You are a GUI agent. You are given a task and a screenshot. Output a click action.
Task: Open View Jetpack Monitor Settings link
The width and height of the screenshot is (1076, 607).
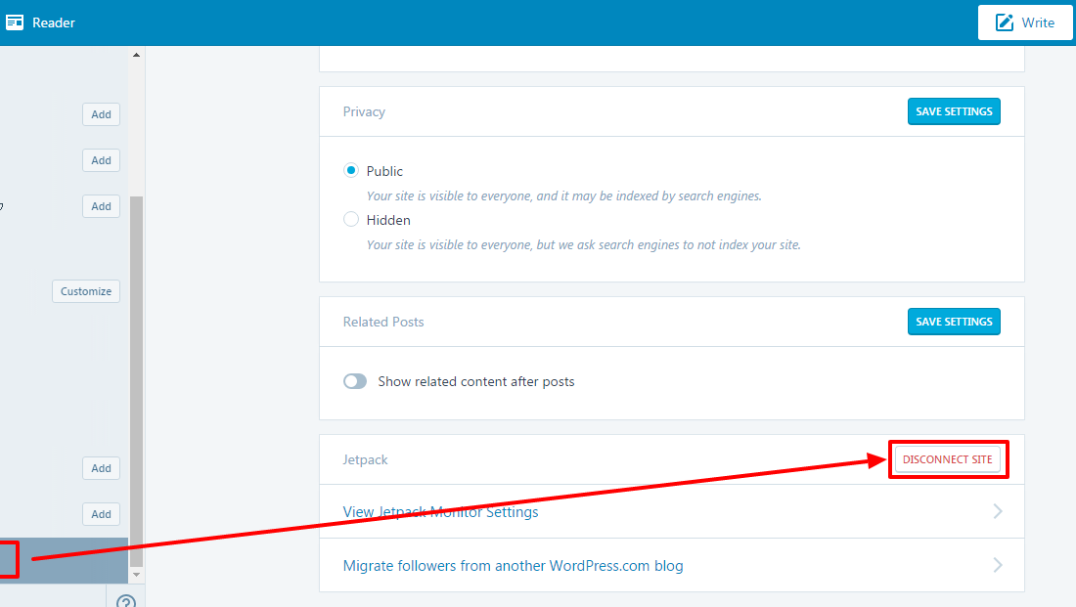(x=440, y=511)
